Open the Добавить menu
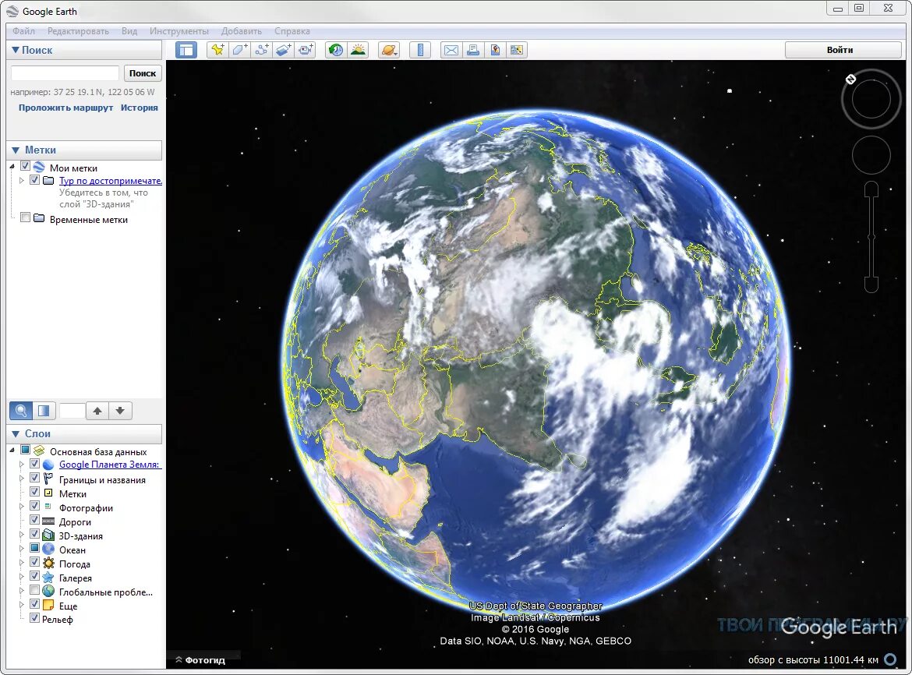Image resolution: width=912 pixels, height=675 pixels. [x=242, y=31]
